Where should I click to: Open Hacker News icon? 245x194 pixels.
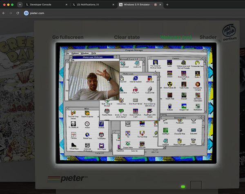(107, 112)
